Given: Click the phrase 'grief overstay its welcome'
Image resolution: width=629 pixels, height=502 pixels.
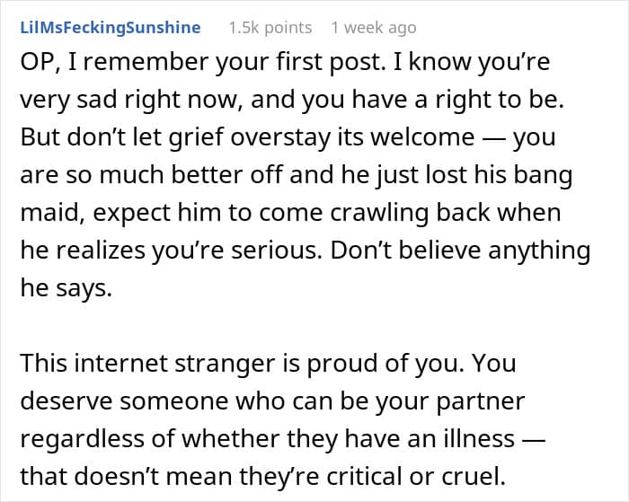Looking at the screenshot, I should click(x=322, y=137).
